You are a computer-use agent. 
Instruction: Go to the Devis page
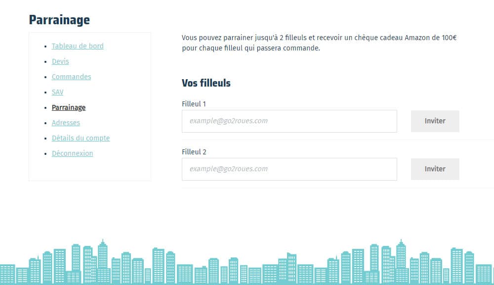coord(60,61)
